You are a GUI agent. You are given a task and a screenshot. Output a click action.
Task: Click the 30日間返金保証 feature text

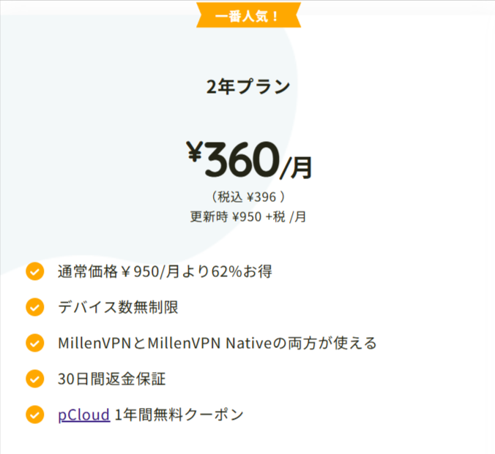coord(112,379)
